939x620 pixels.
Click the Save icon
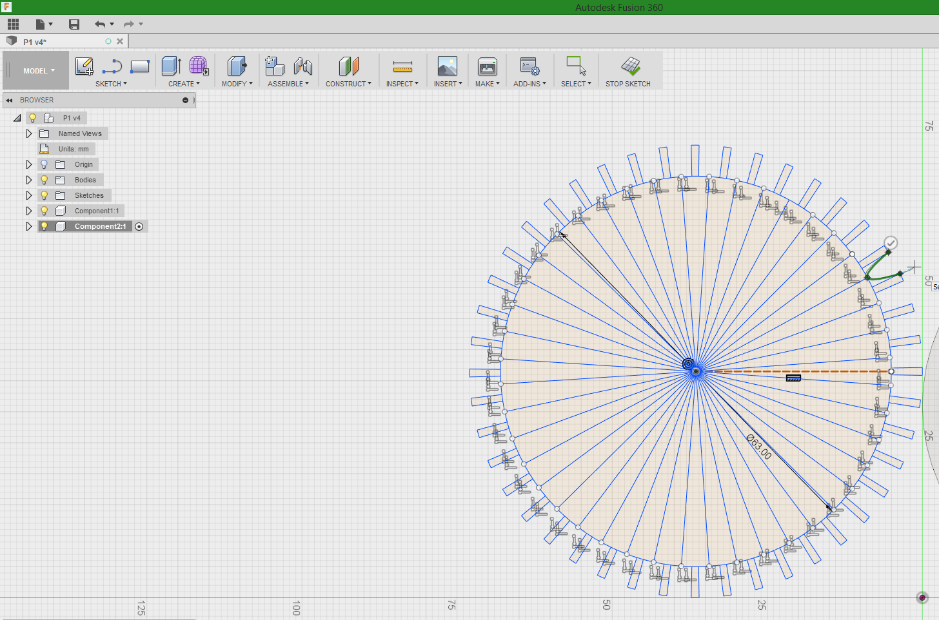pos(74,24)
